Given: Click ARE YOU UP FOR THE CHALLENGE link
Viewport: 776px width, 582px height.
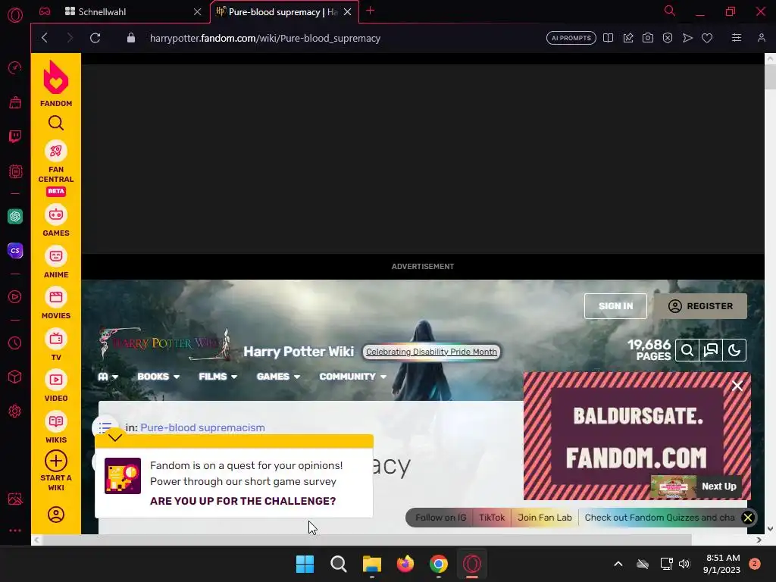Looking at the screenshot, I should click(243, 501).
